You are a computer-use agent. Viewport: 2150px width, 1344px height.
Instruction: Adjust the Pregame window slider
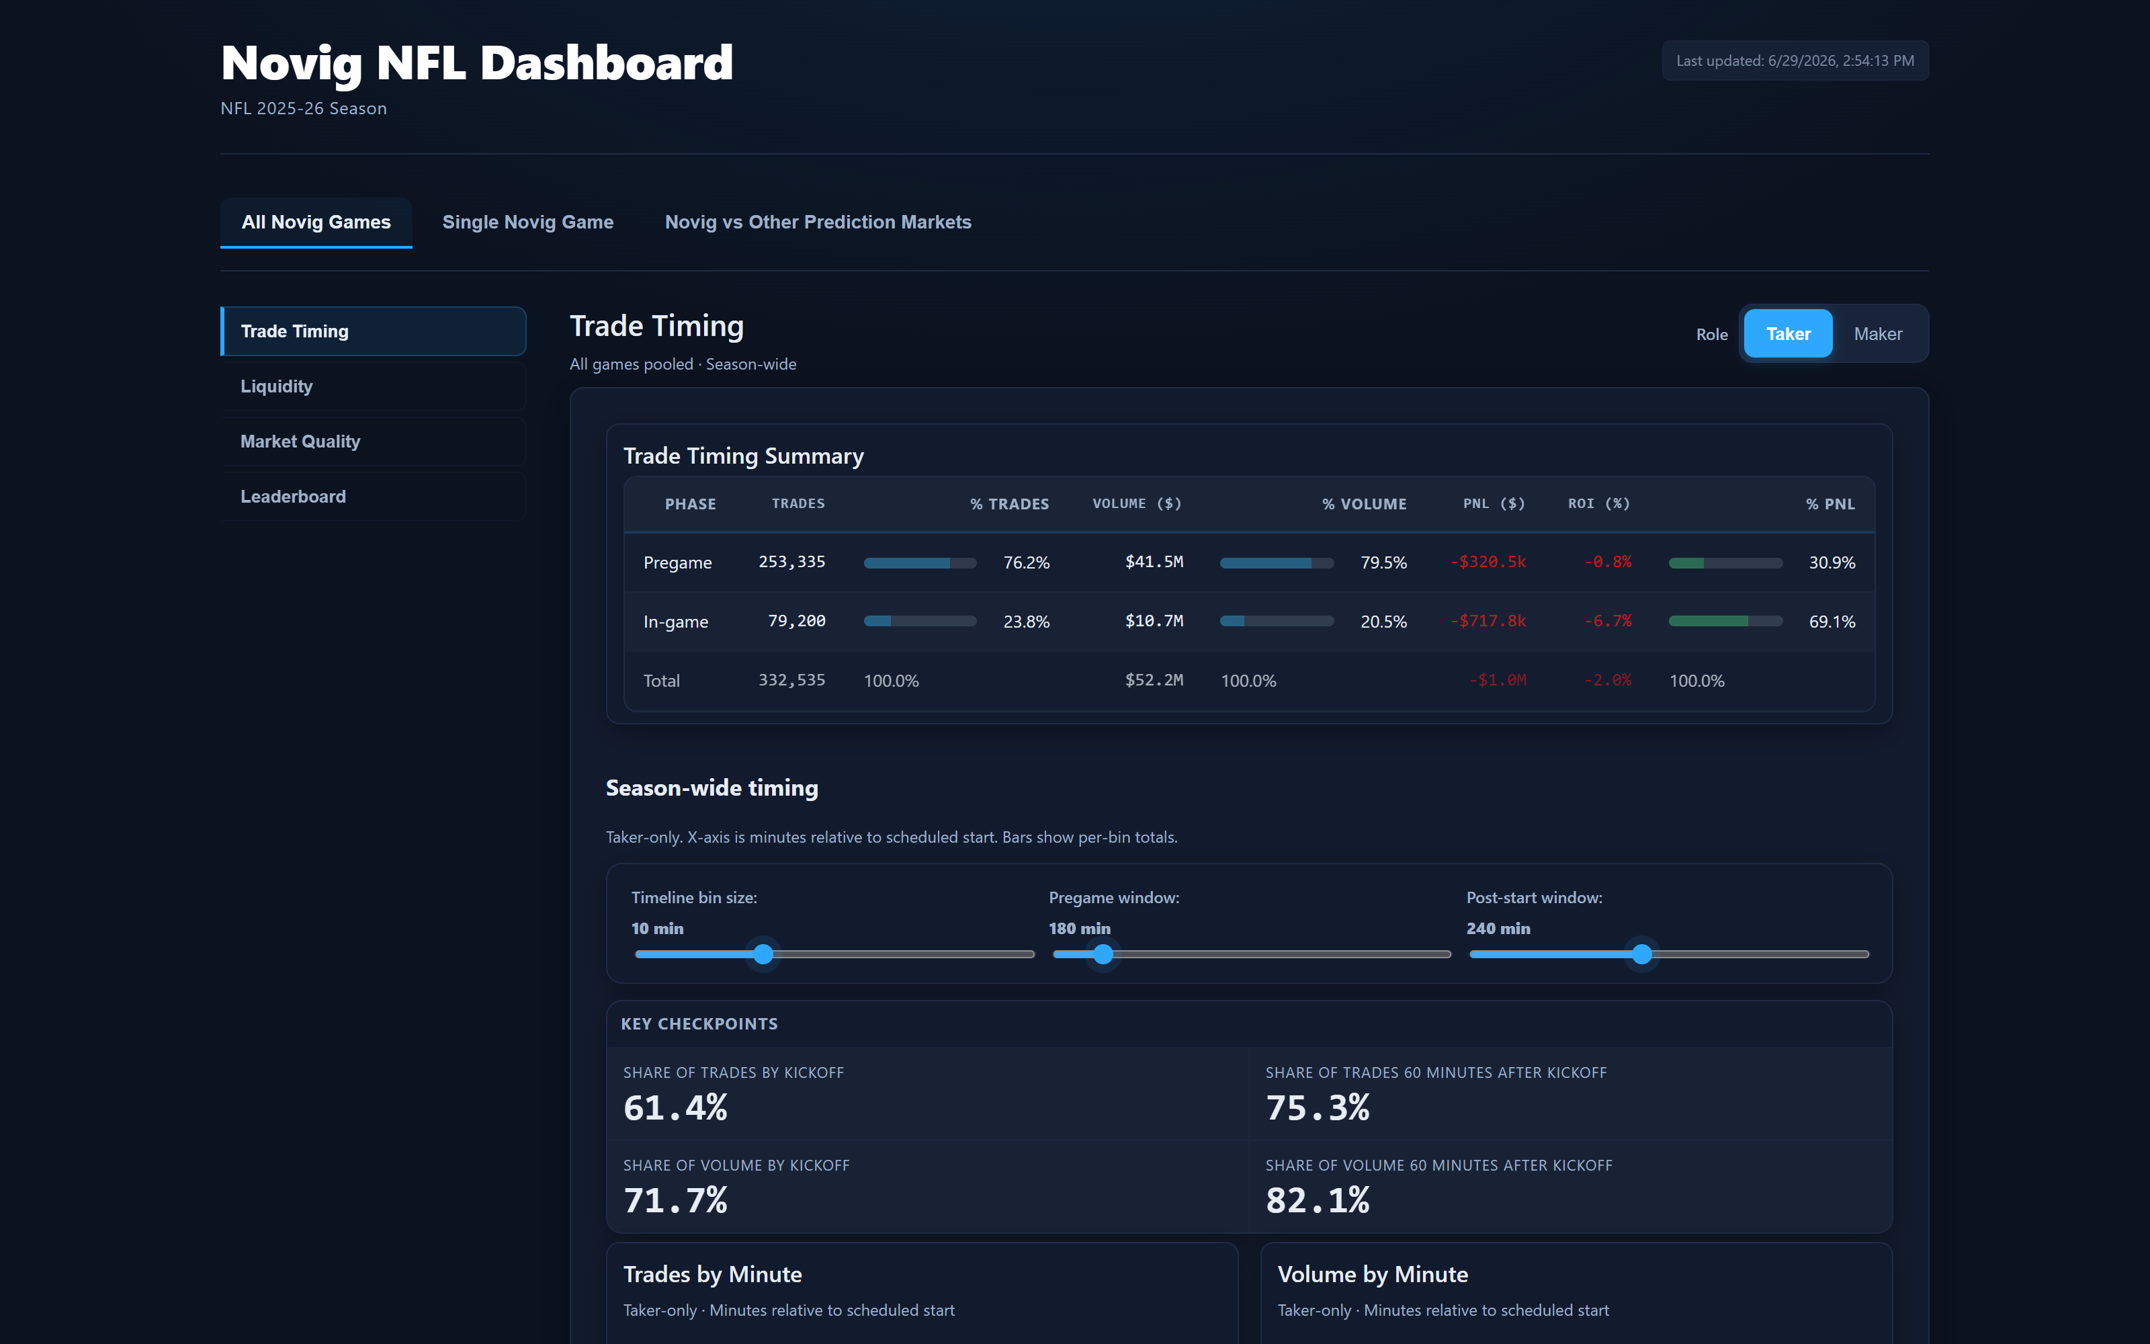[x=1251, y=955]
